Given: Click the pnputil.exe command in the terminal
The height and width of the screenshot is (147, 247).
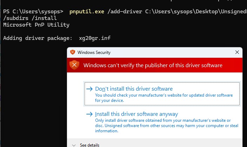Looking at the screenshot, I should [x=87, y=12].
